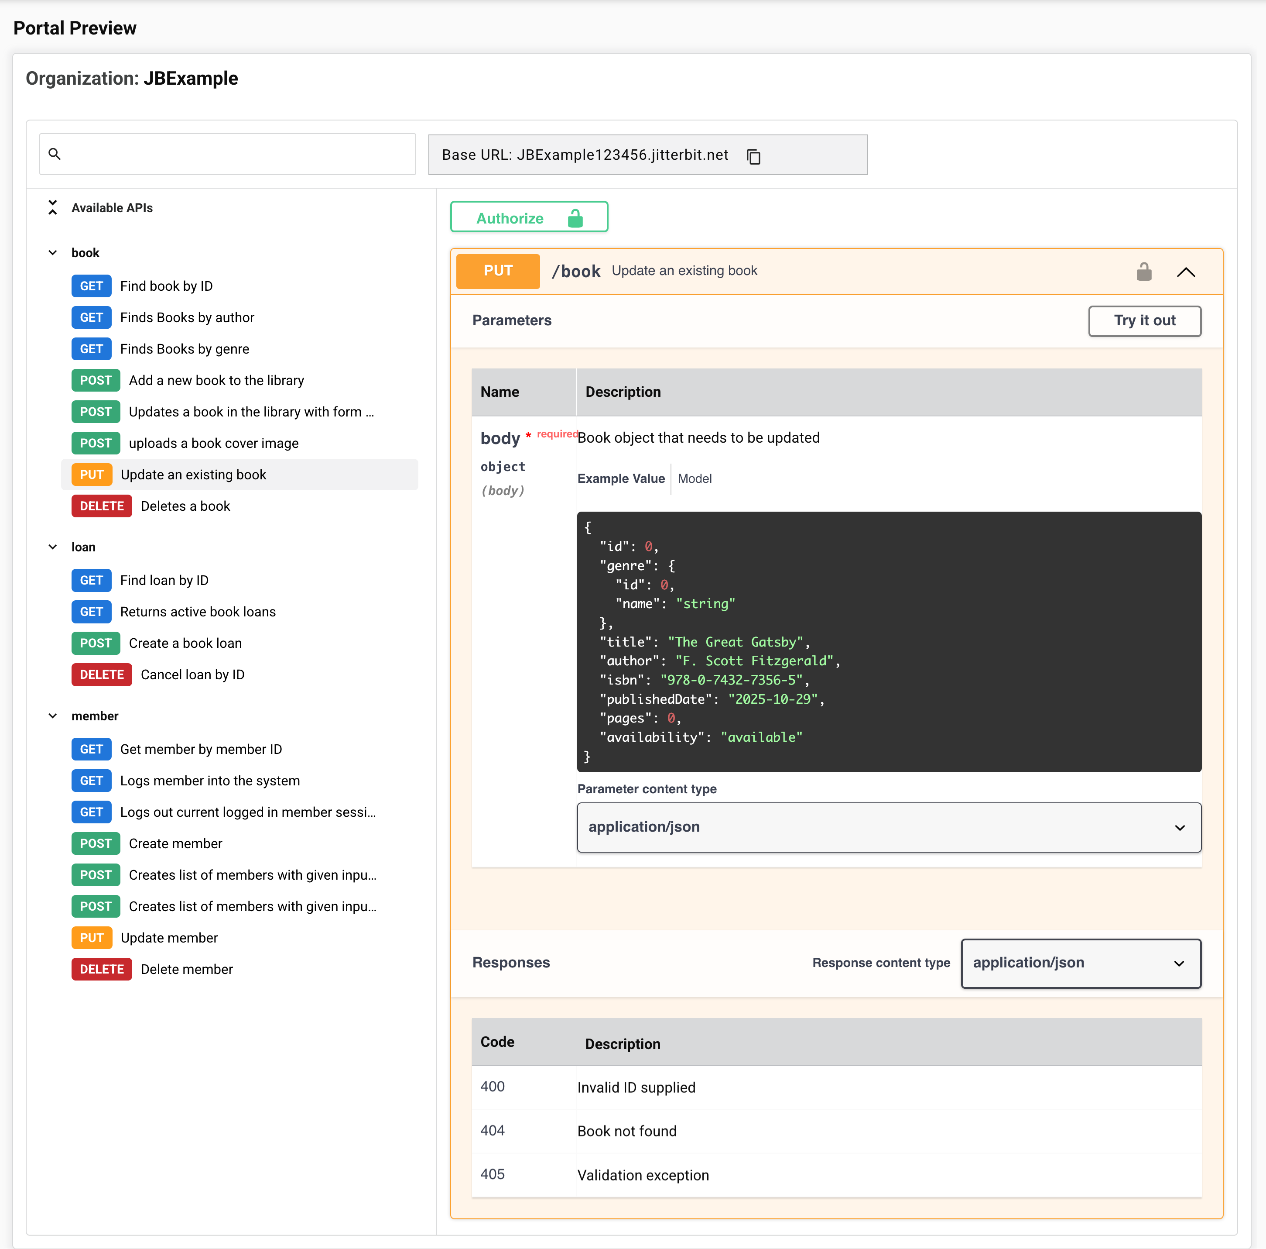The width and height of the screenshot is (1266, 1249).
Task: Collapse the loan API group
Action: (52, 547)
